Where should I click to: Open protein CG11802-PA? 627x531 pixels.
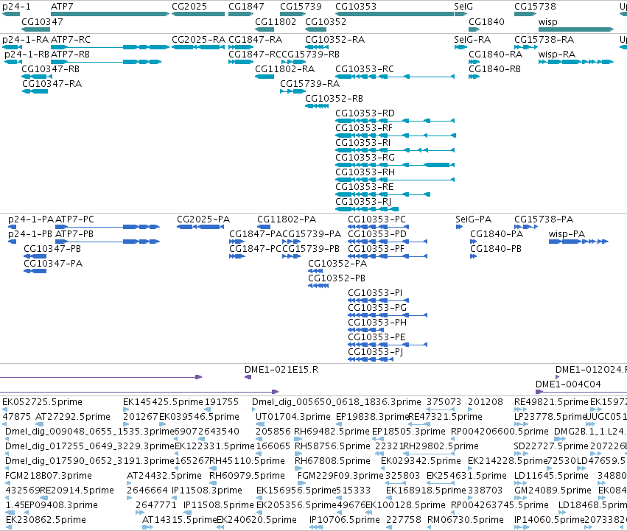287,219
